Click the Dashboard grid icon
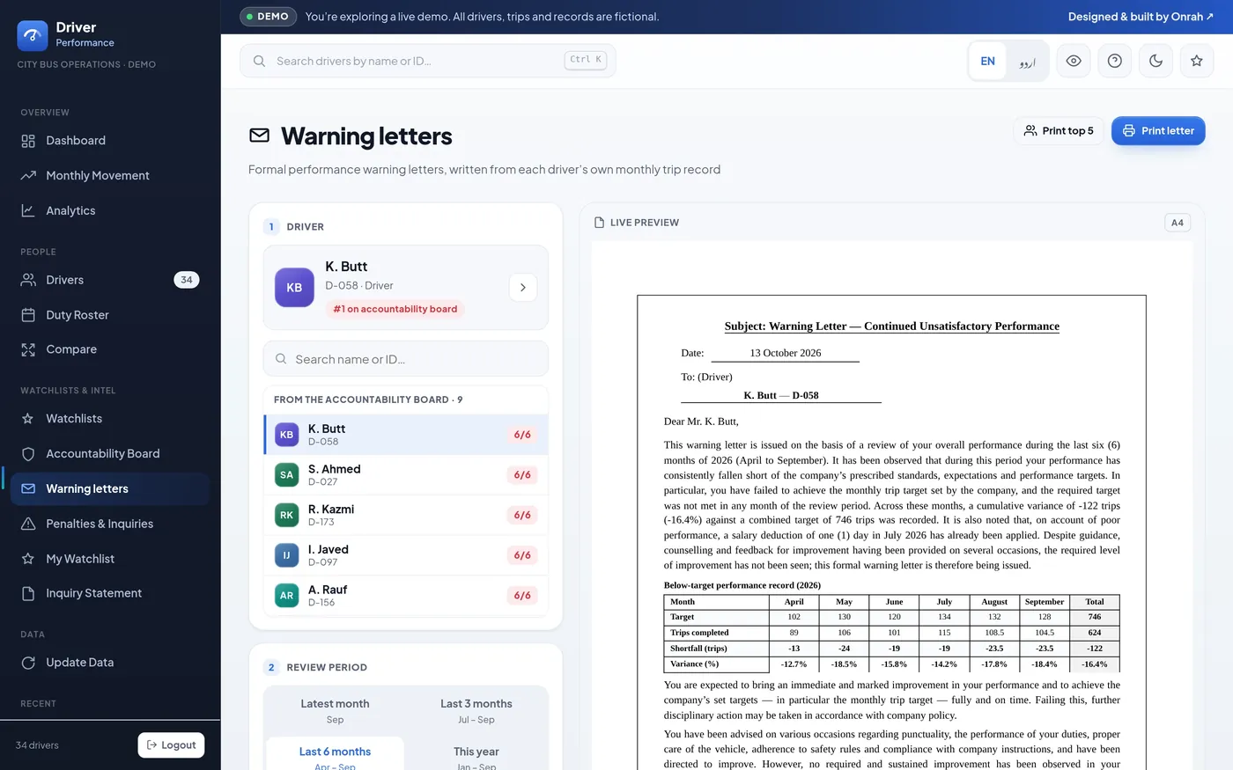 tap(28, 141)
